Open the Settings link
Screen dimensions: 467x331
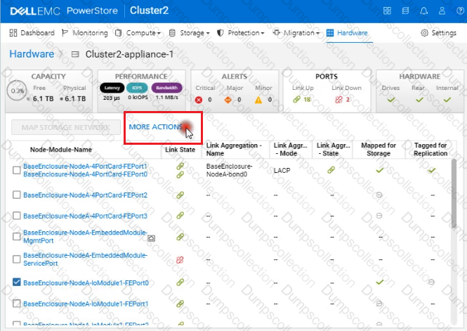pyautogui.click(x=438, y=33)
